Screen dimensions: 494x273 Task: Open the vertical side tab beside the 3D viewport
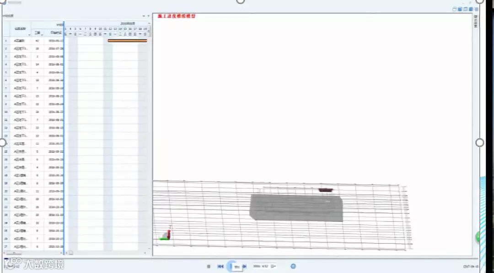pyautogui.click(x=476, y=21)
